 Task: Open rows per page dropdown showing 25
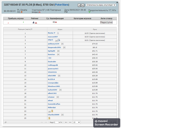point(76,122)
